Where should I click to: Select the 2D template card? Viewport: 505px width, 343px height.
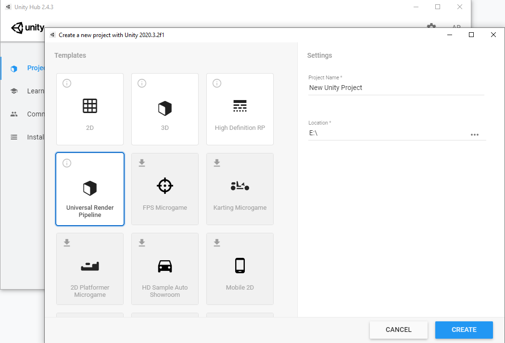(90, 109)
